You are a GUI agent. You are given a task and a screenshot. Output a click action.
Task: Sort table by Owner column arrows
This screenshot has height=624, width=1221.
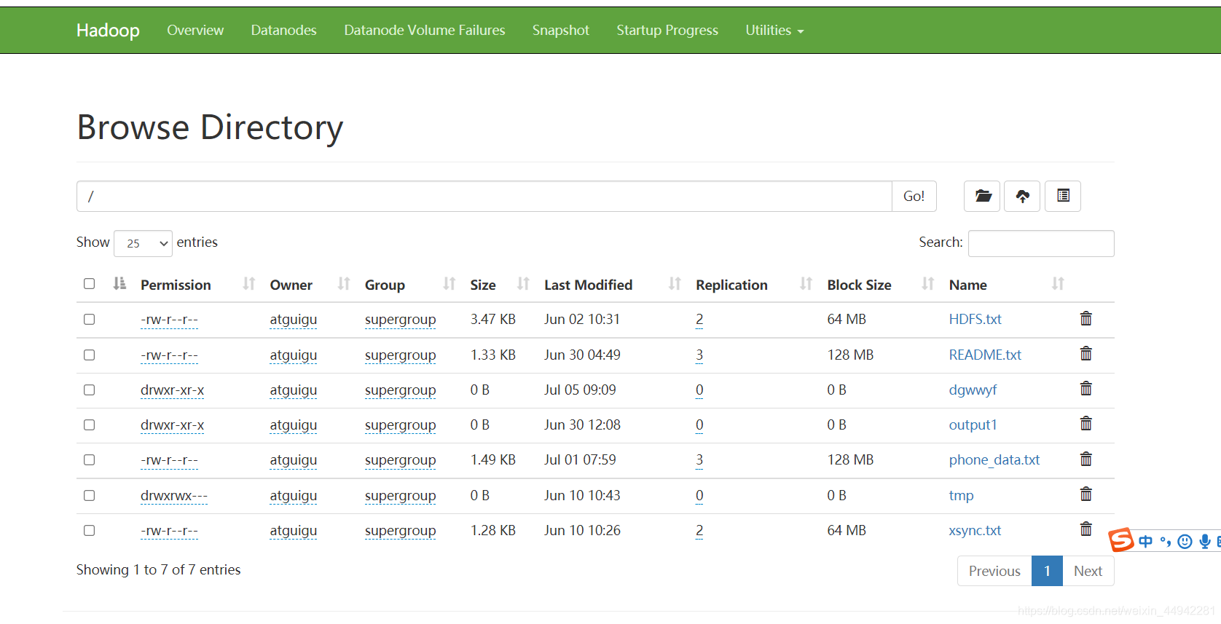344,284
